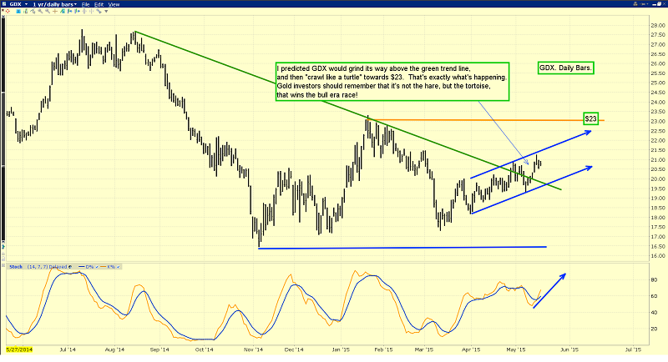
Task: Click the chart window icon beside GDX title
Action: click(x=5, y=5)
